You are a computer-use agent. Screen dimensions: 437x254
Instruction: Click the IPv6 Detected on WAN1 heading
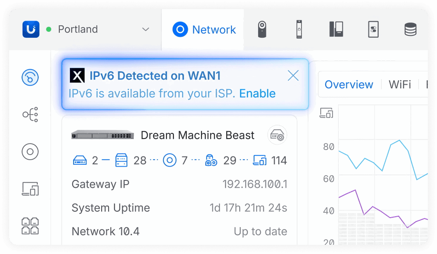tap(155, 75)
